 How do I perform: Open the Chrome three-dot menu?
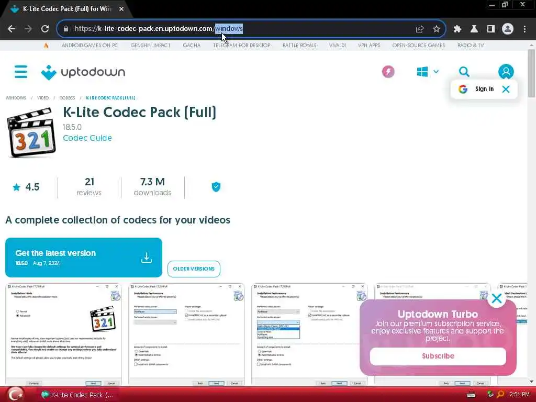pyautogui.click(x=524, y=29)
